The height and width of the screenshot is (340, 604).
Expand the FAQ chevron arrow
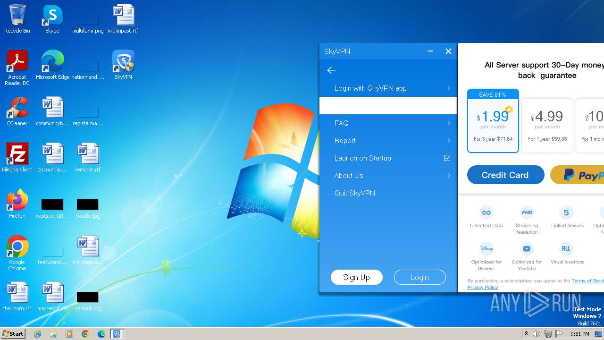449,123
